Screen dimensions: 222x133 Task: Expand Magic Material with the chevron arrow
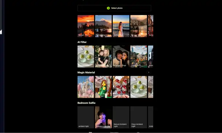click(x=149, y=72)
